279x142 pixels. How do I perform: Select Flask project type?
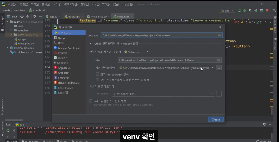pos(69,43)
